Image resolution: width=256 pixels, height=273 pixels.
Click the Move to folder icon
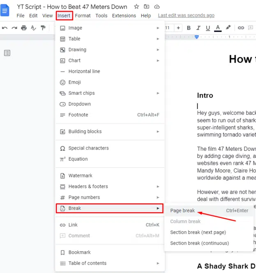[x=147, y=7]
